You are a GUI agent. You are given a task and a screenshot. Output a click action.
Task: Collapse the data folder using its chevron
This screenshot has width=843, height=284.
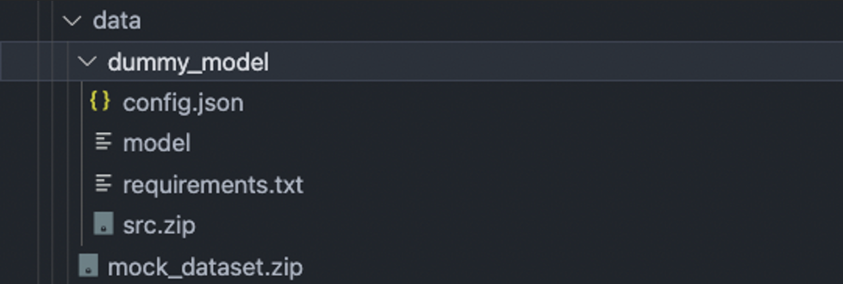pos(71,21)
